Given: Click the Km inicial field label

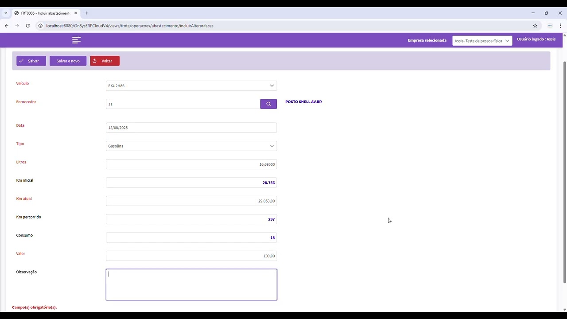Looking at the screenshot, I should point(25,180).
